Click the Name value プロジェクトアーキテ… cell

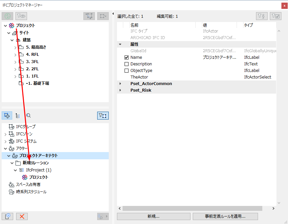click(219, 57)
